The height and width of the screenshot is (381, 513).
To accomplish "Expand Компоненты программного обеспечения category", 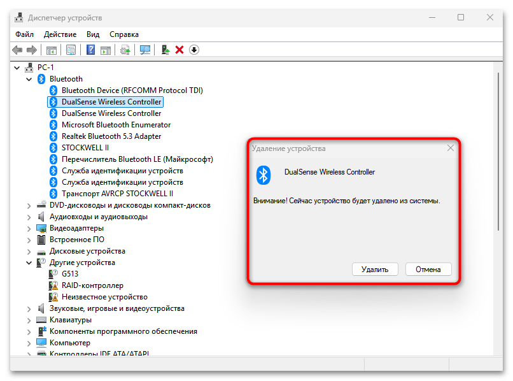I will coord(29,332).
